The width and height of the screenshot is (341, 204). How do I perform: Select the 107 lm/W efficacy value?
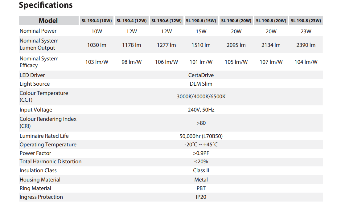[271, 62]
